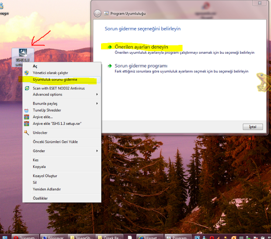The image size is (271, 239).
Task: Click the WinRAR icon beside Arşive ekle...
Action: pyautogui.click(x=27, y=117)
